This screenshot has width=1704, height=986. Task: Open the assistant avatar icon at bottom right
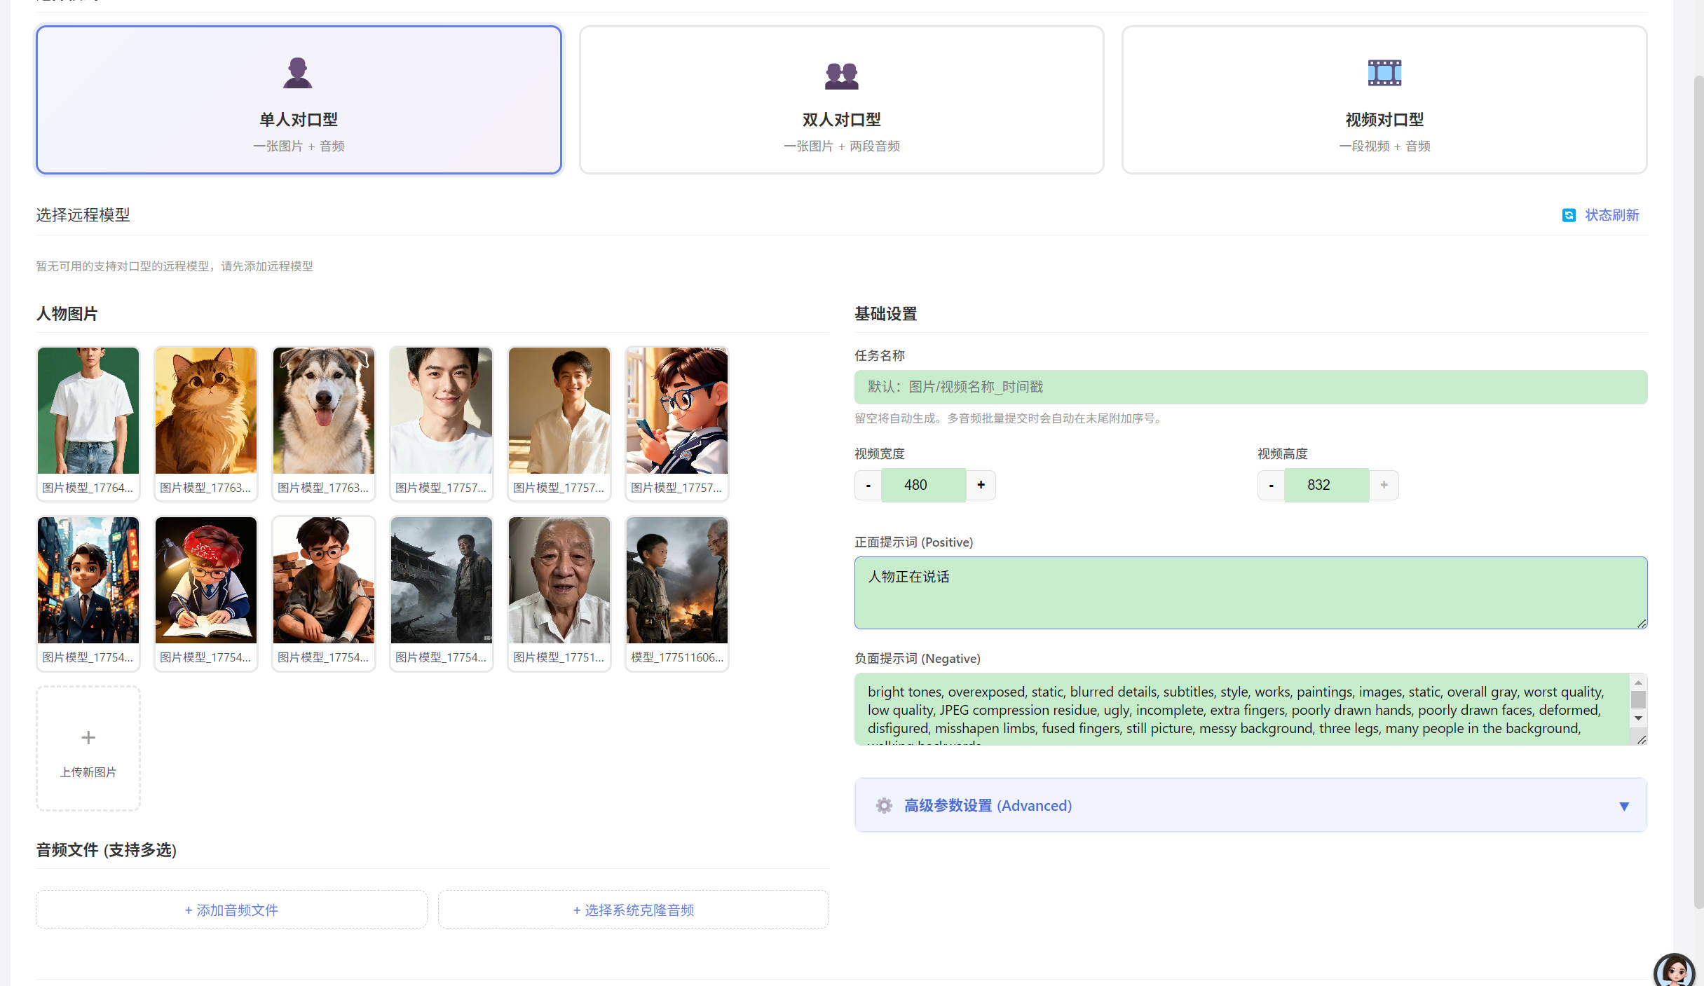click(x=1675, y=971)
